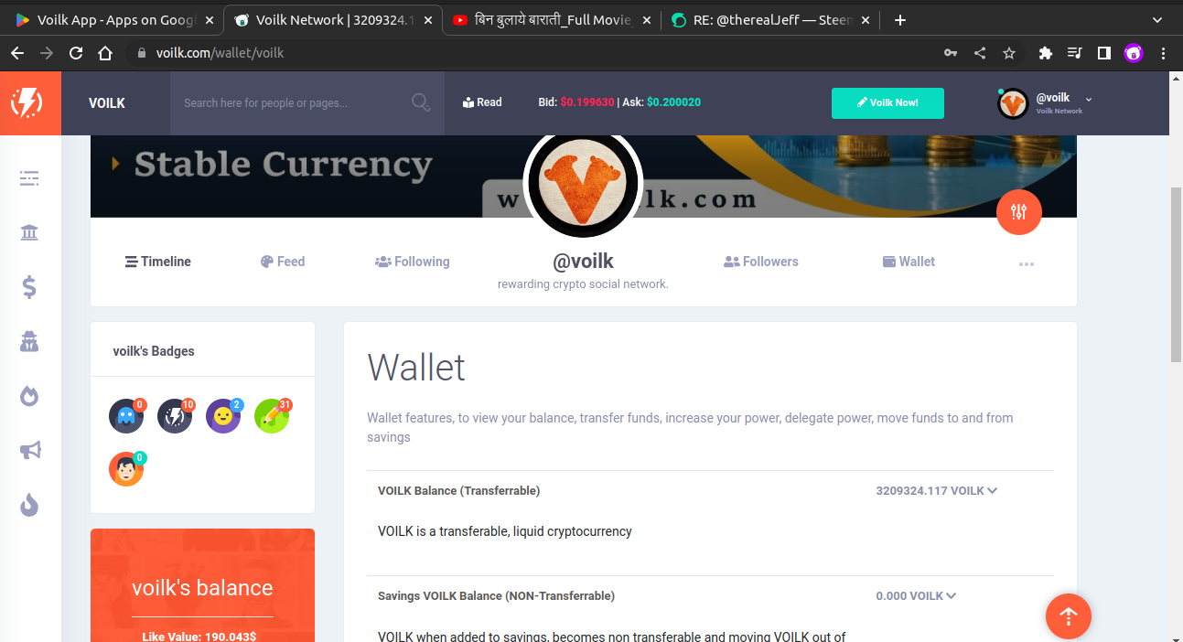Click the Voilk lightning logo icon
The image size is (1183, 642).
(27, 102)
